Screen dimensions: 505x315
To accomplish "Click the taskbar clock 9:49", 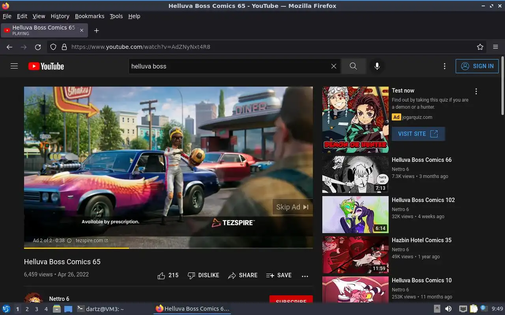I will [x=497, y=309].
